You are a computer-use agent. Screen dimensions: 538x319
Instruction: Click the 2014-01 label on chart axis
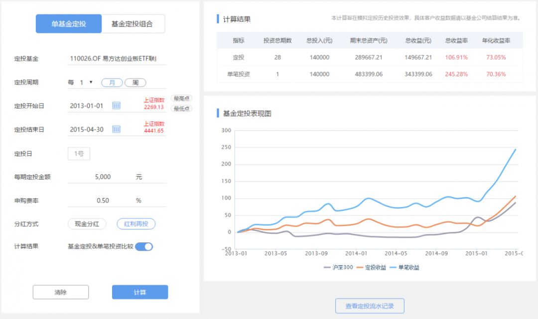click(x=356, y=253)
